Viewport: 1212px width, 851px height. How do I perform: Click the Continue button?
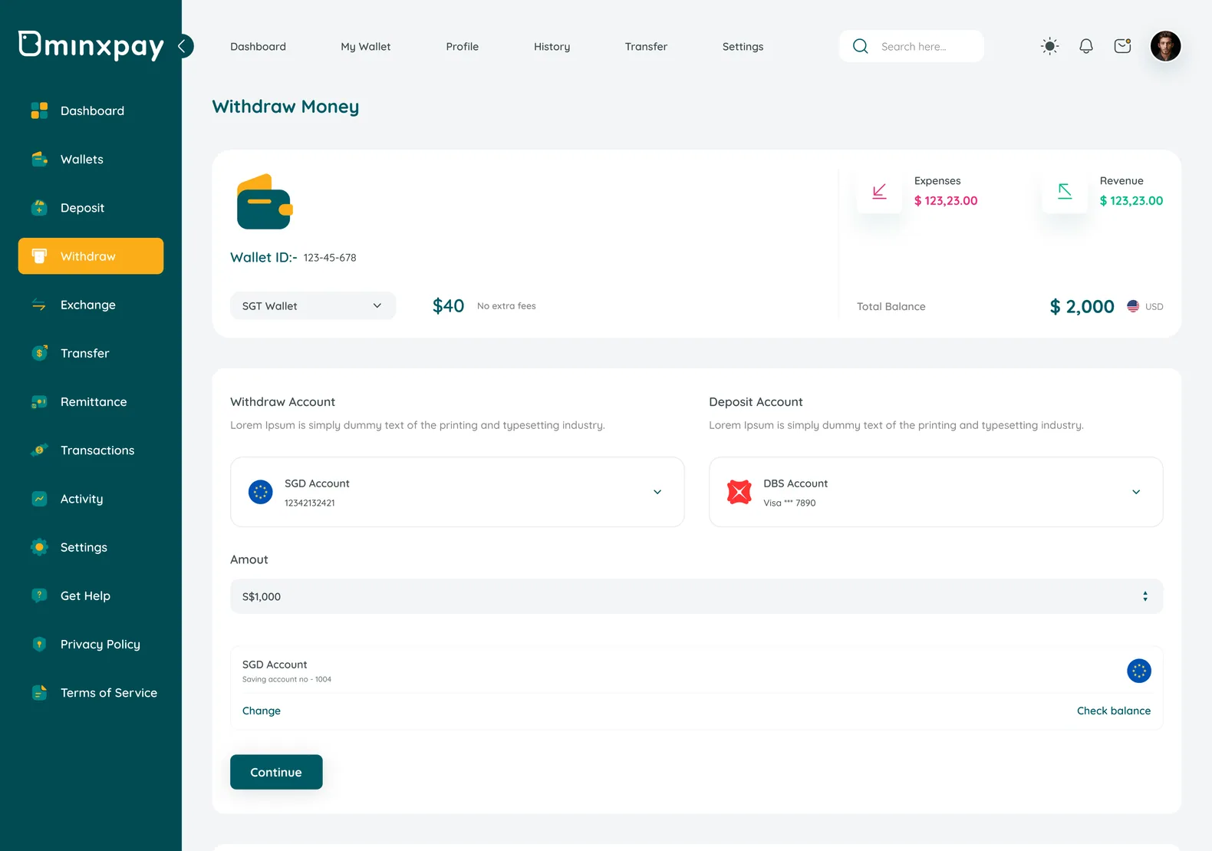pyautogui.click(x=276, y=772)
